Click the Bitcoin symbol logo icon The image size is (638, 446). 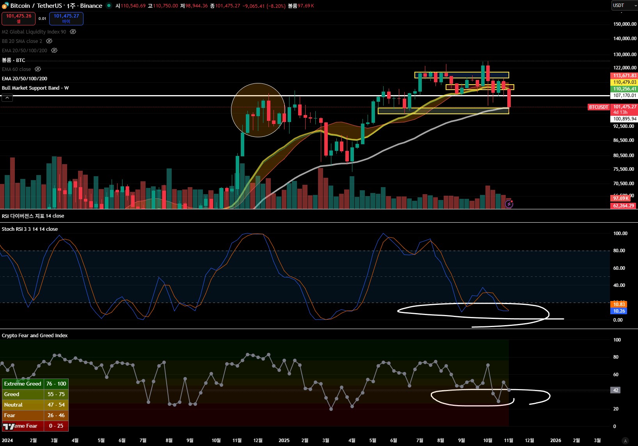(5, 5)
